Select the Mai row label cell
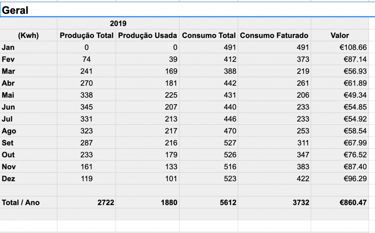375x233 pixels. [29, 95]
